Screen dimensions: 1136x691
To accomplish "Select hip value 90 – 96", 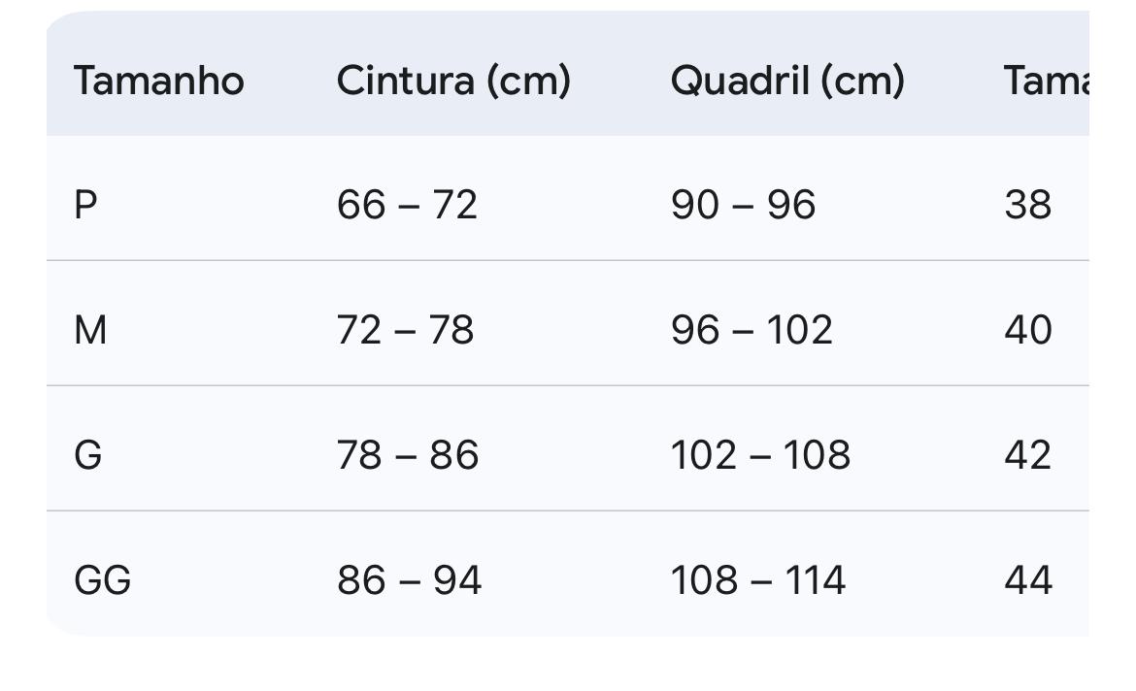I will pyautogui.click(x=743, y=205).
